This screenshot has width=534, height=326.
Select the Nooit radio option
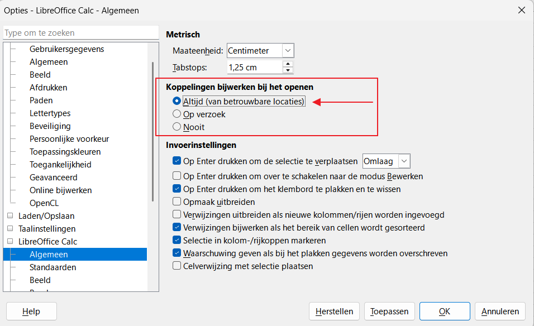pyautogui.click(x=177, y=127)
